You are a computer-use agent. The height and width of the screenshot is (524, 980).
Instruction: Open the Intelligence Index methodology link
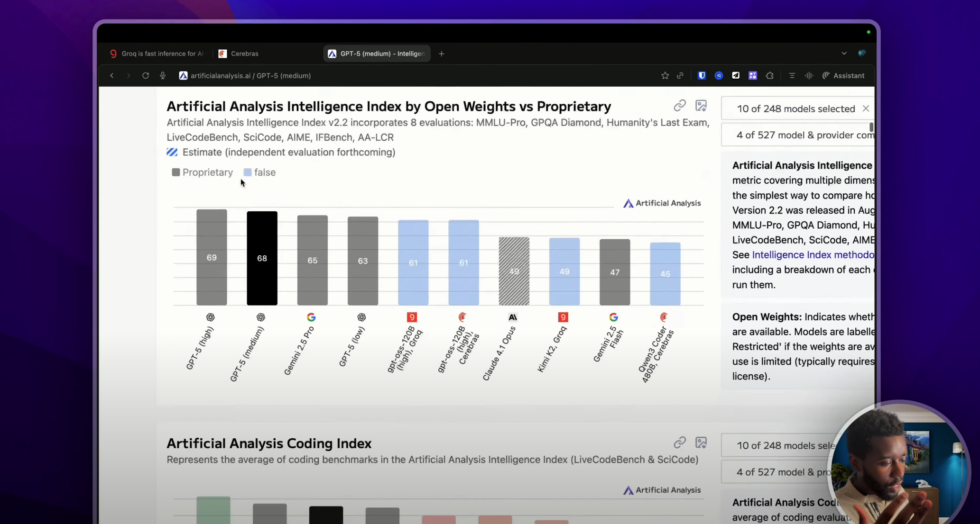(813, 255)
